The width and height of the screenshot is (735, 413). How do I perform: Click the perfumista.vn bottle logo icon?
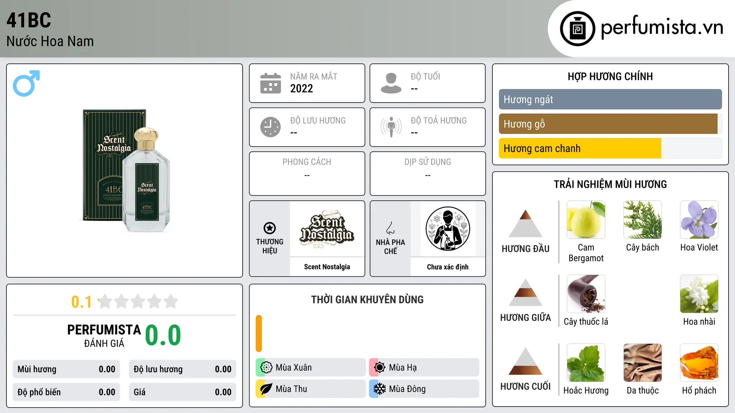(577, 29)
